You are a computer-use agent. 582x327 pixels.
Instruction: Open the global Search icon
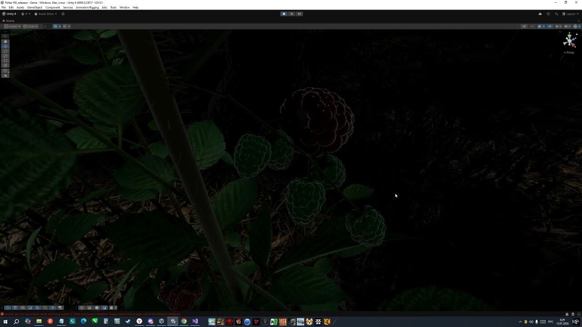click(556, 14)
